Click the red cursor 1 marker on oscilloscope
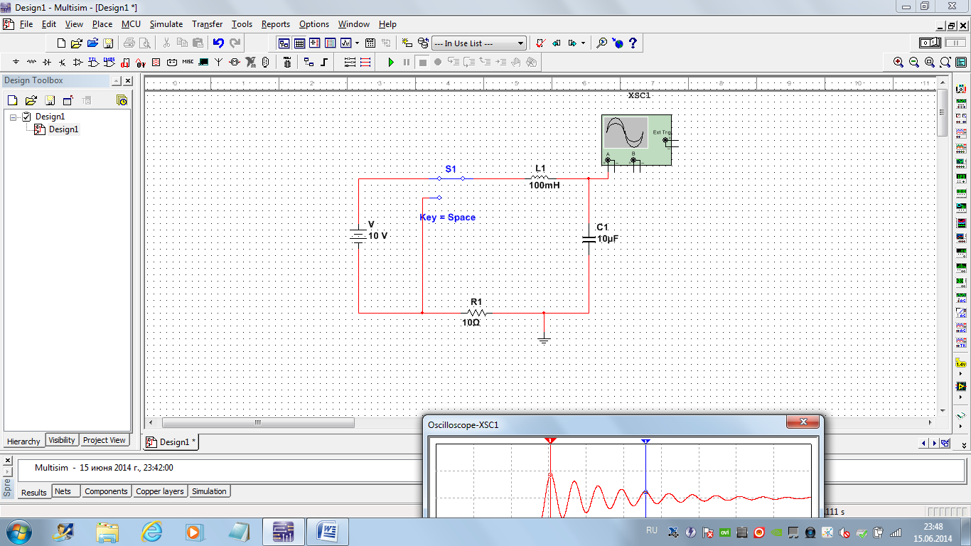 pyautogui.click(x=550, y=441)
